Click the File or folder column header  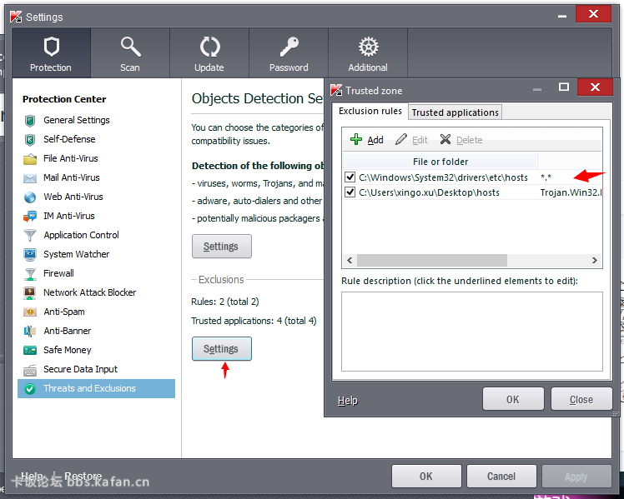[x=440, y=162]
